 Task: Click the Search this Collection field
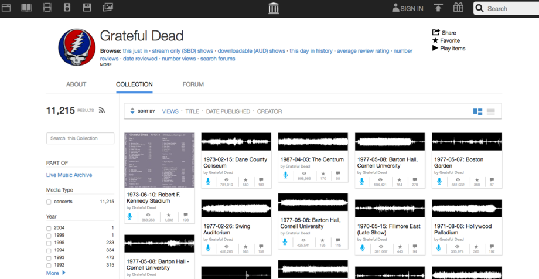pyautogui.click(x=80, y=138)
